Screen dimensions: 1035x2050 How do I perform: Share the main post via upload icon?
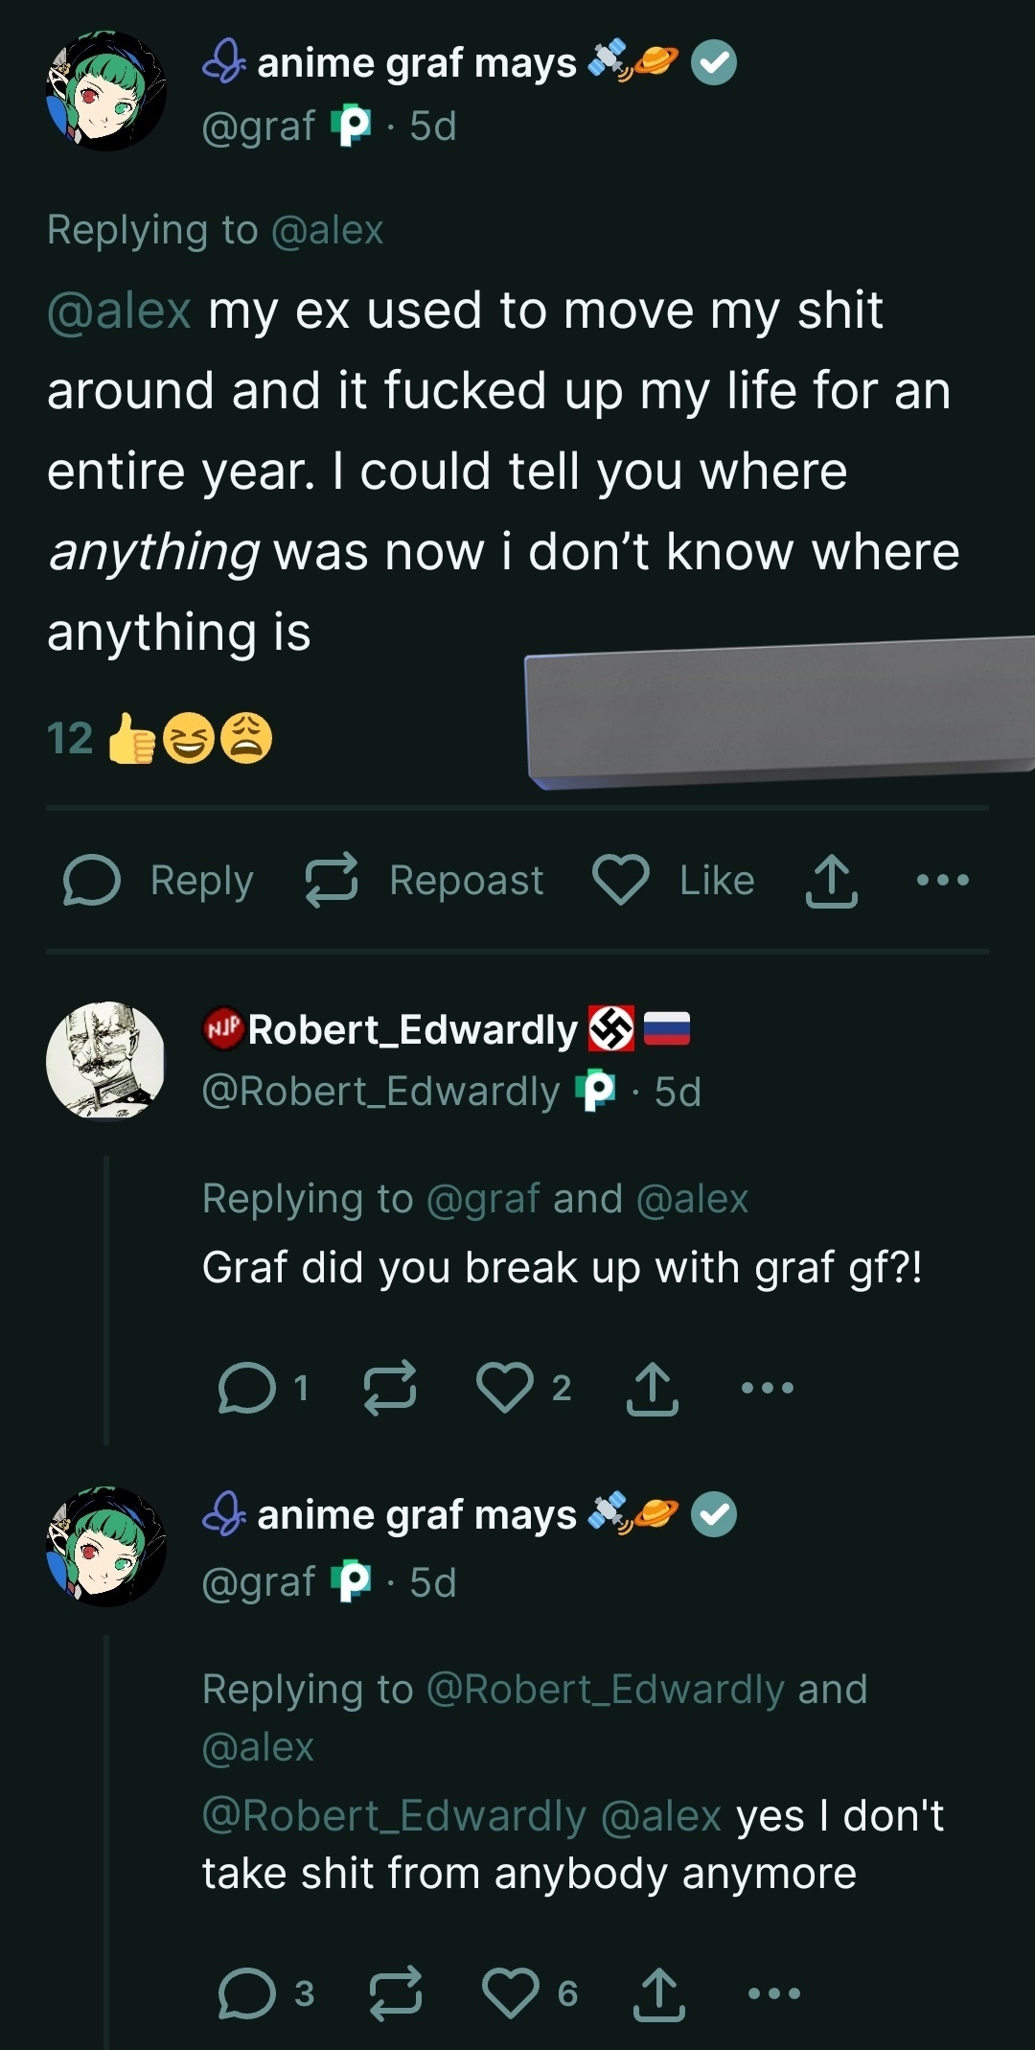pyautogui.click(x=831, y=881)
